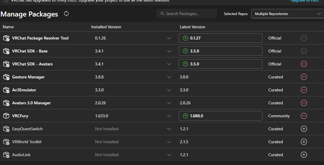Remove the VRChat SDK - Avatars package
This screenshot has width=324, height=165.
304,64
